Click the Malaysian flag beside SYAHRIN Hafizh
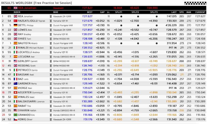Viewport: 207px width, 124px height. click(16, 110)
